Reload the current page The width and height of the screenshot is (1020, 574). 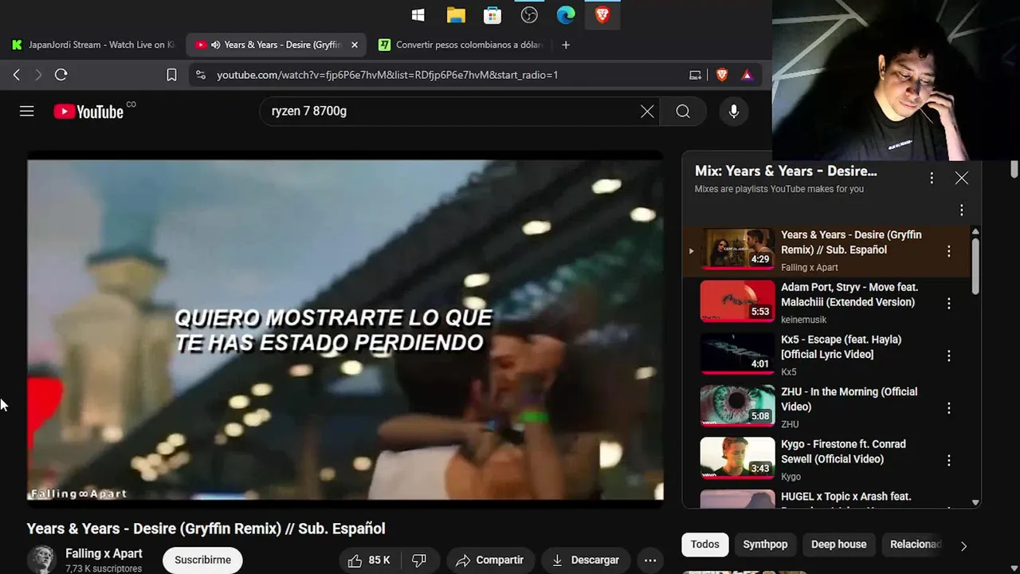(61, 75)
